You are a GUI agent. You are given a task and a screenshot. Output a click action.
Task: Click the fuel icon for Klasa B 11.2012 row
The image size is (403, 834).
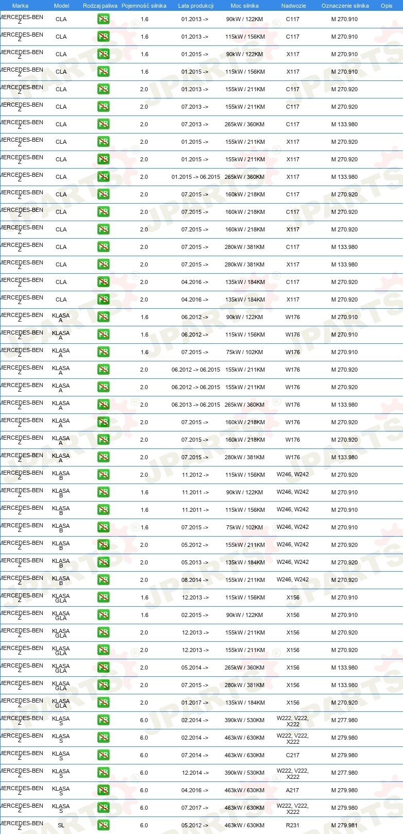[x=103, y=475]
